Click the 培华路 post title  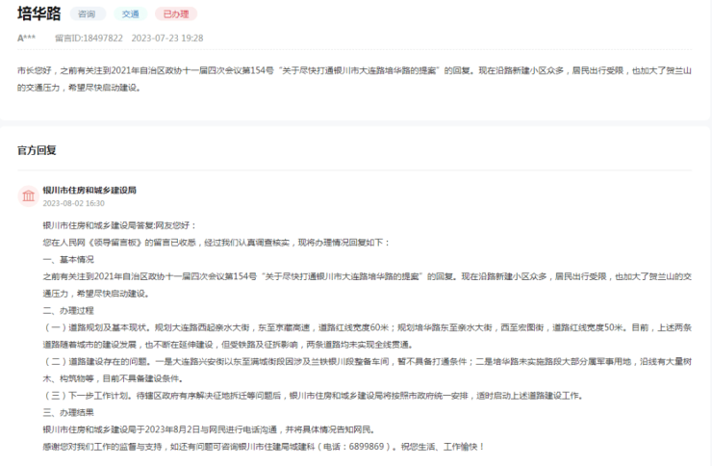coord(38,13)
